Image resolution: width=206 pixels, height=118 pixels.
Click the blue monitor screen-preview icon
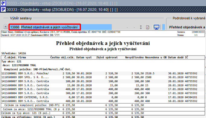click(156, 27)
